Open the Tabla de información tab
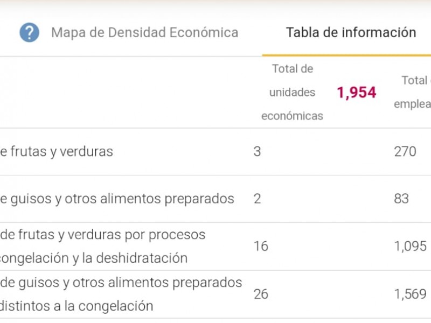Viewport: 431px width, 323px height. (351, 32)
